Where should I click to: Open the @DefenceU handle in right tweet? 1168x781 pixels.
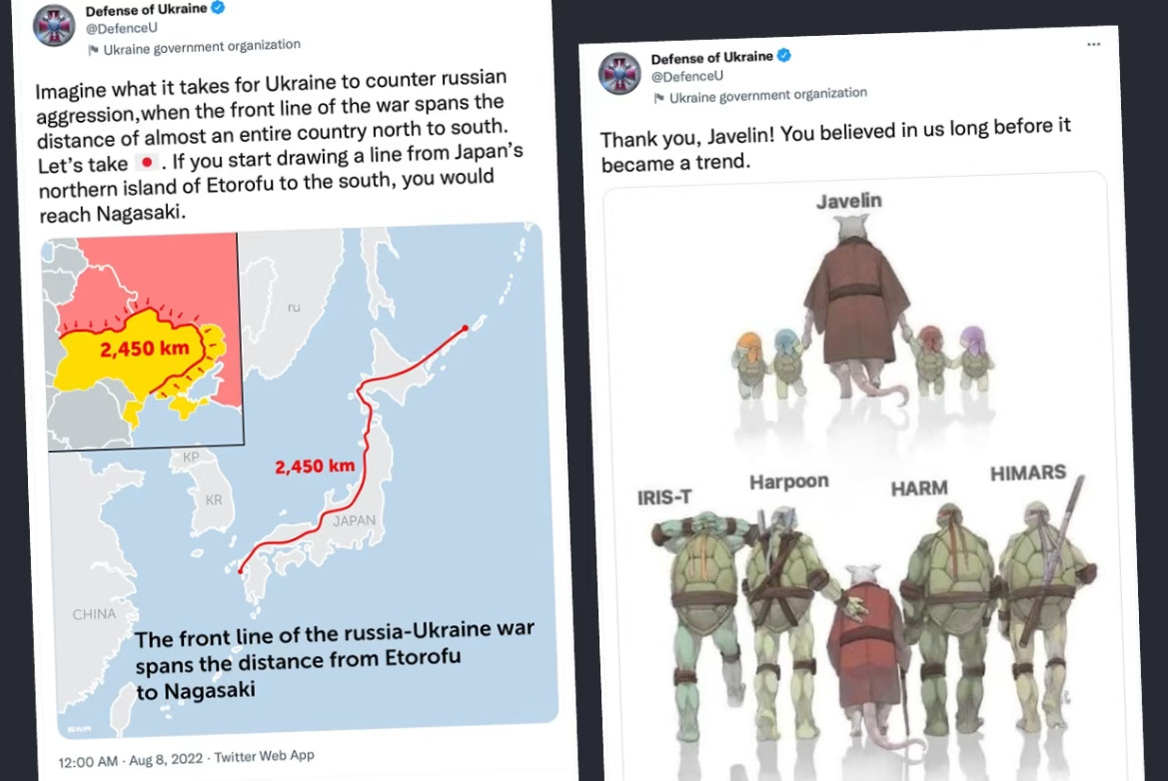686,76
